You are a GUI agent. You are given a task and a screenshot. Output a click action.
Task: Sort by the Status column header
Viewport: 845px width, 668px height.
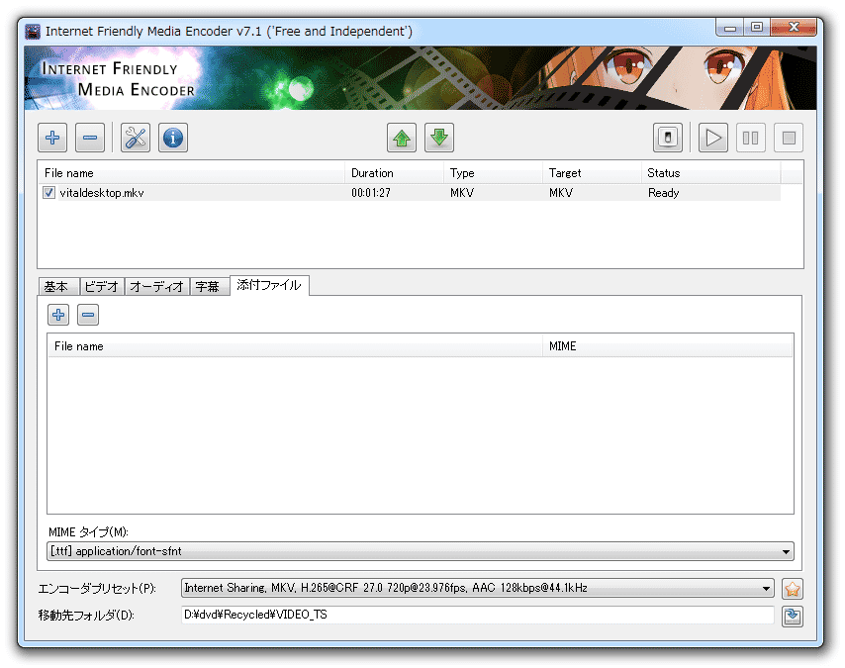(x=710, y=173)
